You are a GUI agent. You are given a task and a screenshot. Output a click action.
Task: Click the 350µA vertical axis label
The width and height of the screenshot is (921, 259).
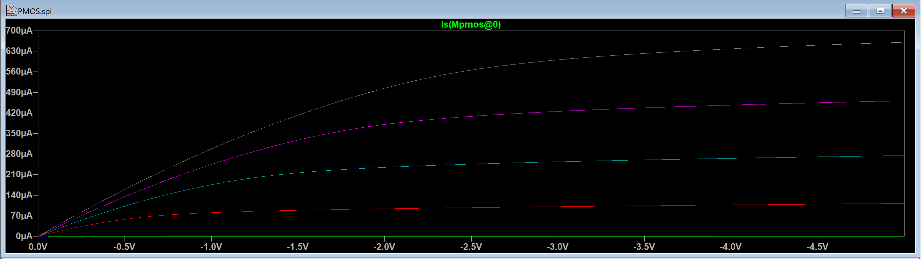19,133
